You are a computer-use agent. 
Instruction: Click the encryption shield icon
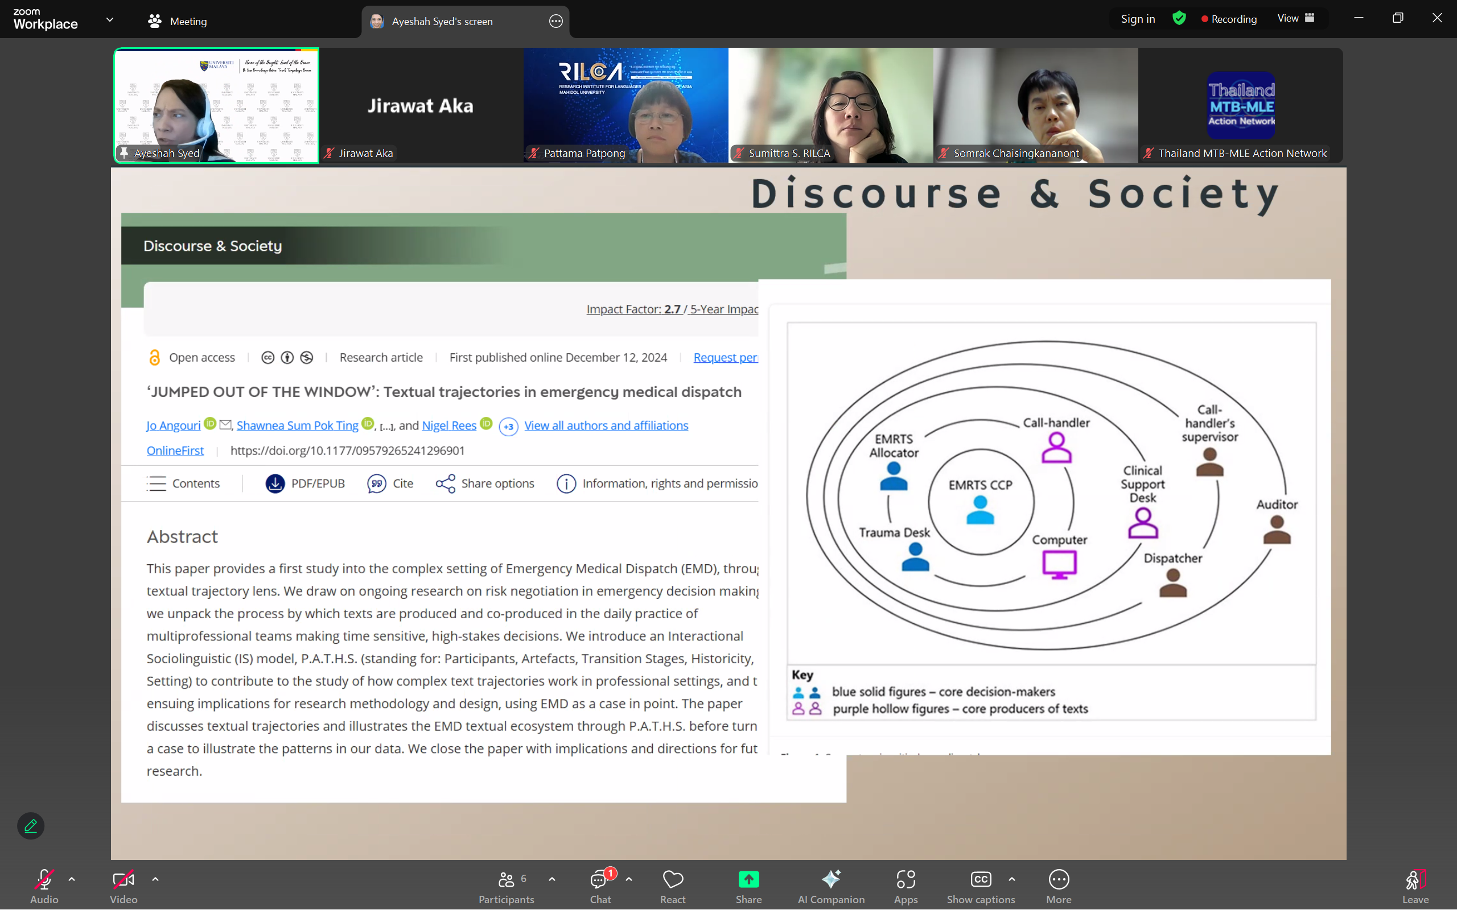pyautogui.click(x=1179, y=19)
